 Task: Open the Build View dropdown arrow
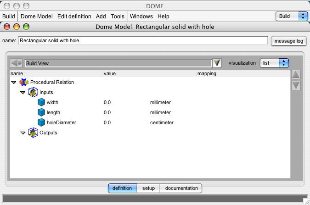coord(217,63)
